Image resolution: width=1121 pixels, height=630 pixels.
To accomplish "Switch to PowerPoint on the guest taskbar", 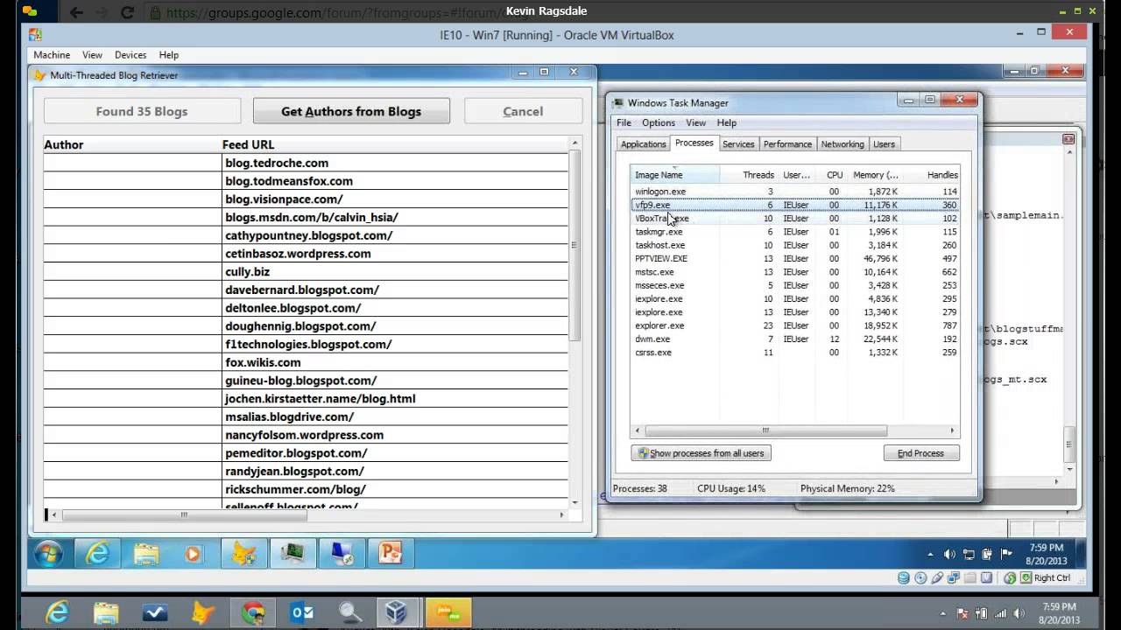I will 390,553.
